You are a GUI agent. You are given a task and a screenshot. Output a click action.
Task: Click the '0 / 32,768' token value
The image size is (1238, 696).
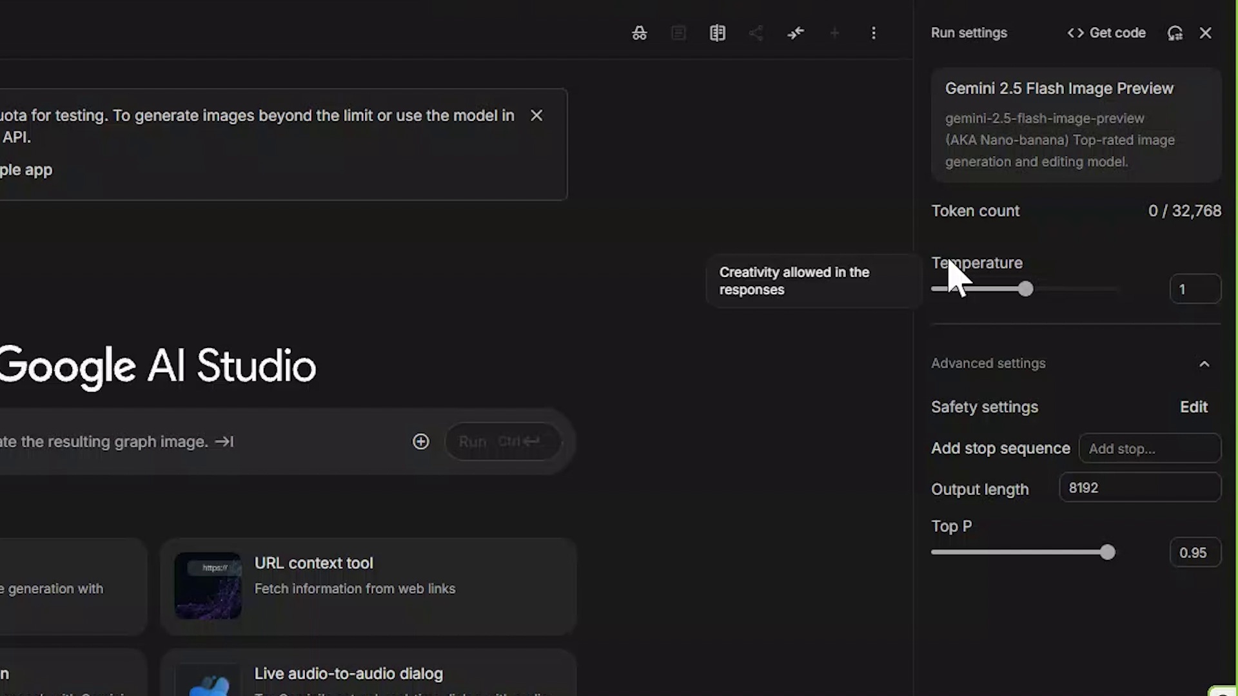1184,211
